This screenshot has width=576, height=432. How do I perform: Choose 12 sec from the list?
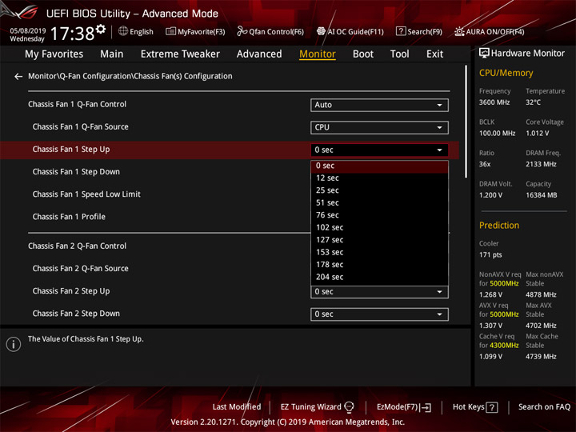click(x=379, y=178)
